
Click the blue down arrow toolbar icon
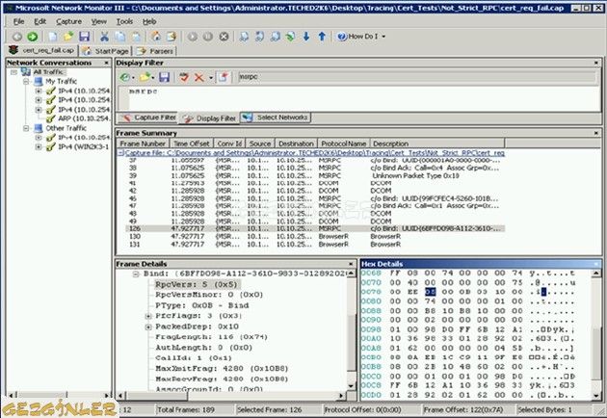(306, 37)
